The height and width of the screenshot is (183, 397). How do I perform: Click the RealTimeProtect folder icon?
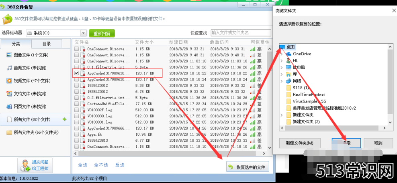point(289,95)
